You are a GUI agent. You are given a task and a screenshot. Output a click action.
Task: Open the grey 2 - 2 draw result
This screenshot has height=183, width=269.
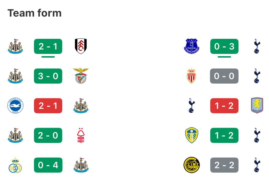[224, 165]
